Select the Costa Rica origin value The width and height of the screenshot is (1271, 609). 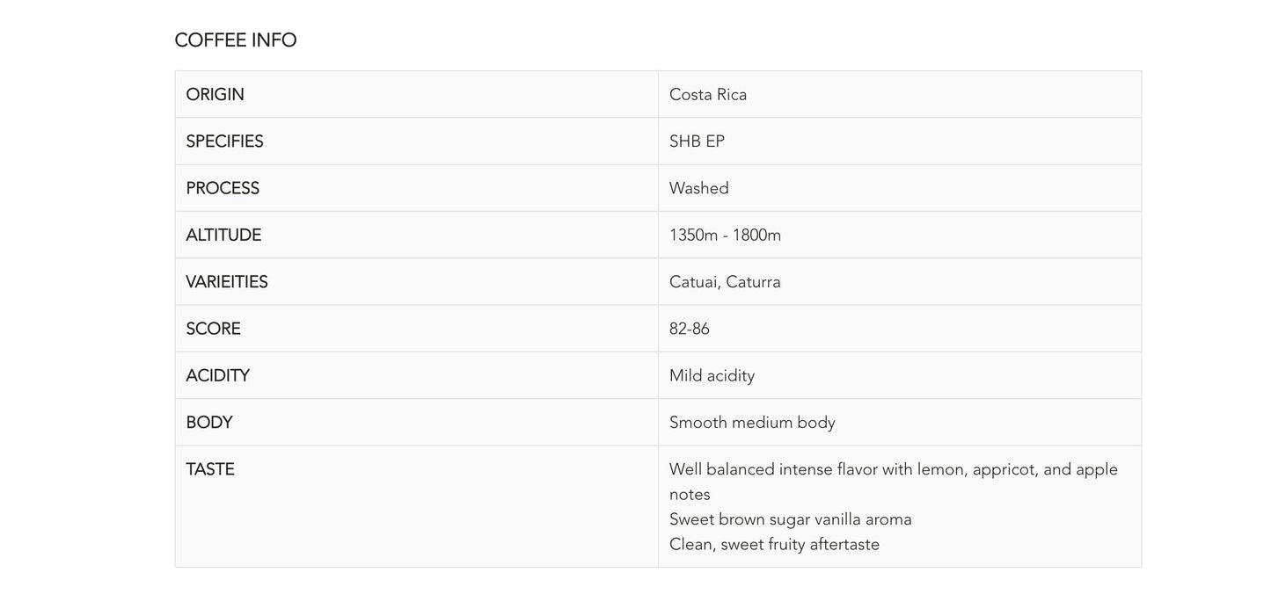coord(708,95)
